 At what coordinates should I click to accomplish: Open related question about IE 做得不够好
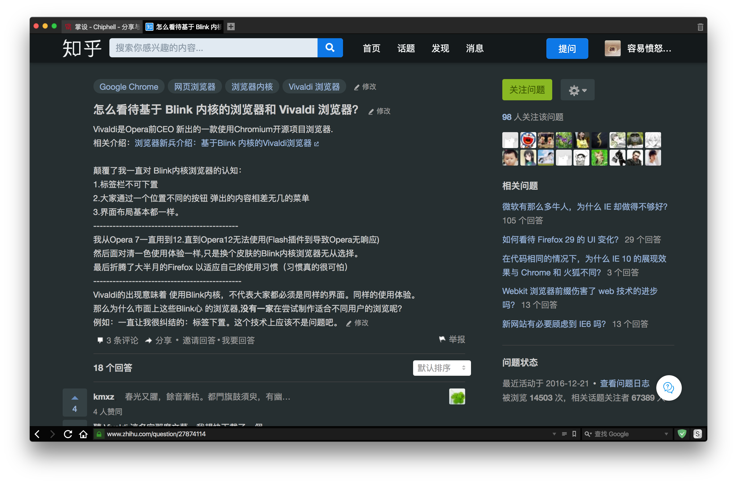[584, 206]
